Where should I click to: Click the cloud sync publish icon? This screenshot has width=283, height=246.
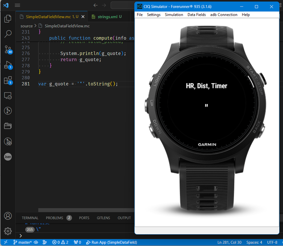coord(36,242)
